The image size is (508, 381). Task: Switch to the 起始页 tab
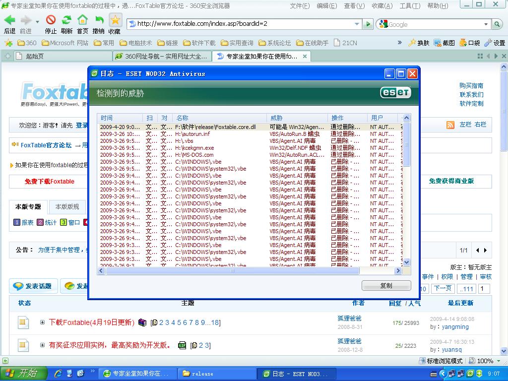tap(63, 56)
